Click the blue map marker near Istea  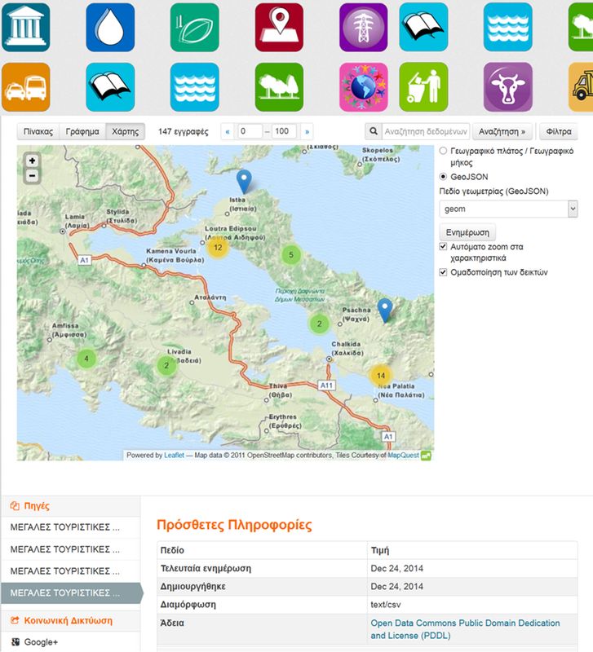244,181
